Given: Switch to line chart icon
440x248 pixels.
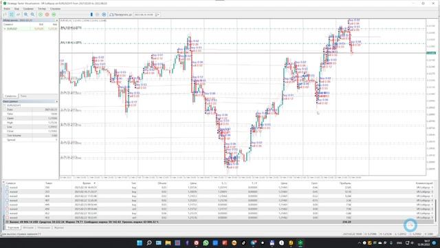Looking at the screenshot, I should (x=19, y=14).
